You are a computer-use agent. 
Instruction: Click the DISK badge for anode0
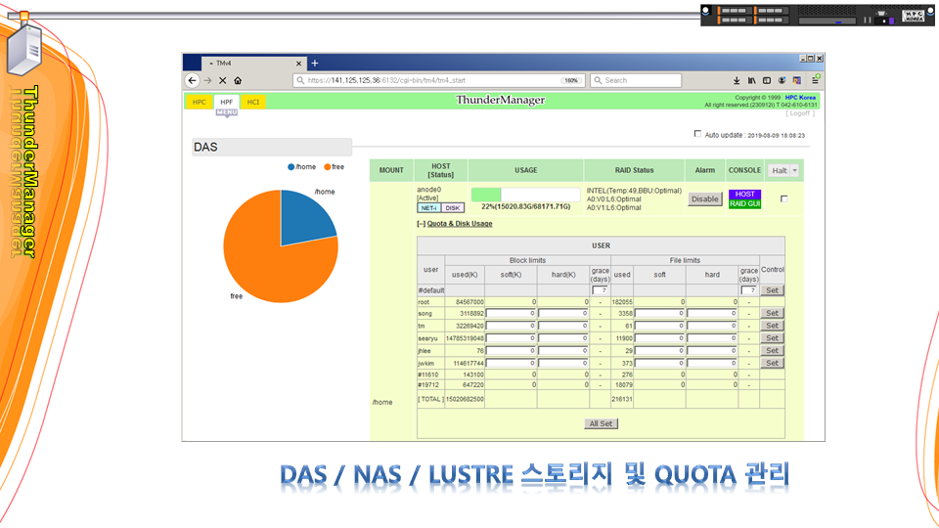point(453,207)
